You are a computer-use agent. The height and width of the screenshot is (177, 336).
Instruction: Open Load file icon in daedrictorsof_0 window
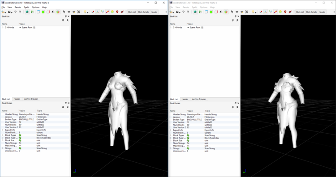(3, 12)
